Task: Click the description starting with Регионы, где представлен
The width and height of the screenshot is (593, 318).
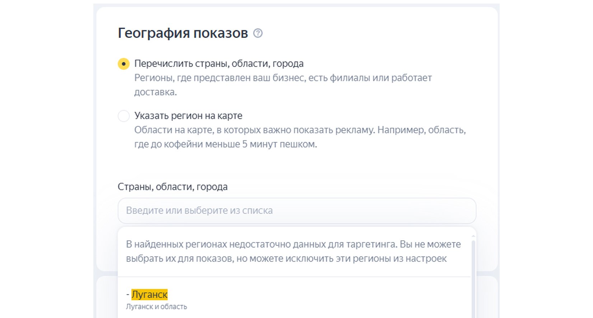Action: (283, 78)
